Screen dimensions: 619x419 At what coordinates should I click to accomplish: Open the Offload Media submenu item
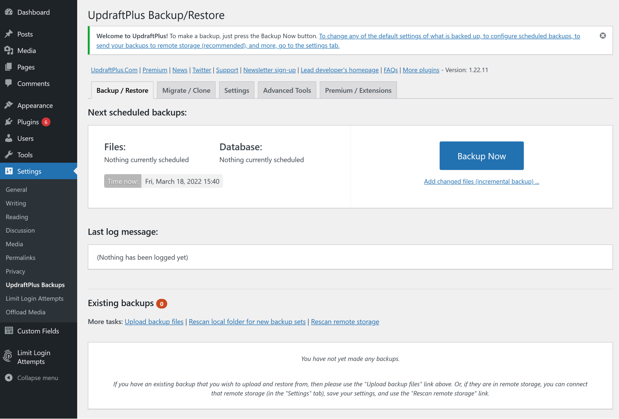click(26, 312)
